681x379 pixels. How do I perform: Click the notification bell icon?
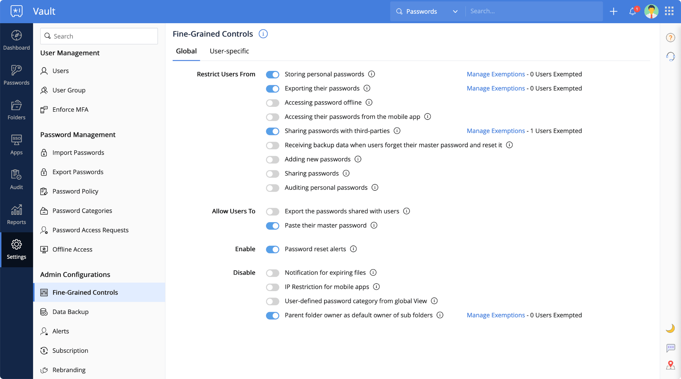coord(633,11)
